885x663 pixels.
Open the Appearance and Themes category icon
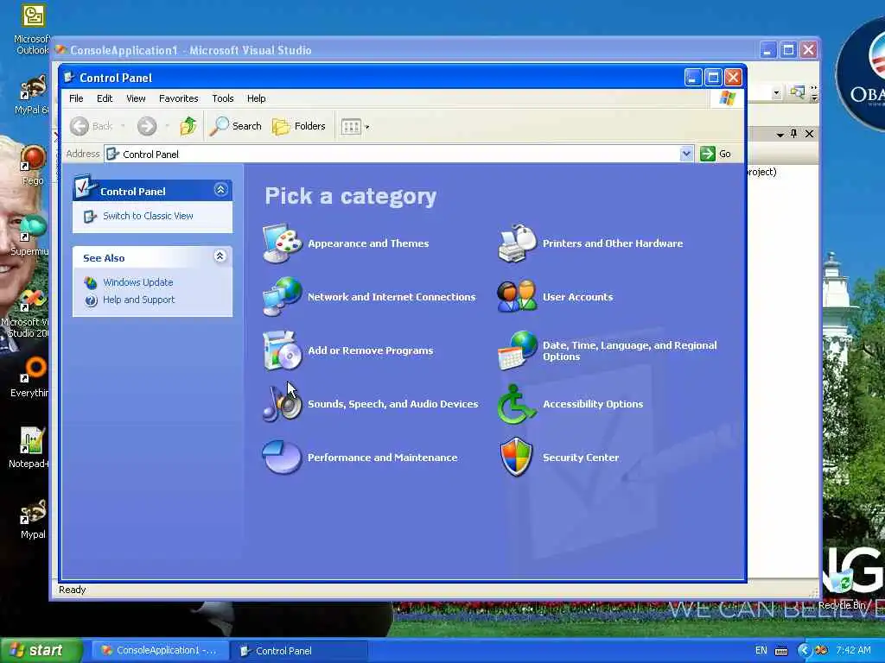[283, 243]
